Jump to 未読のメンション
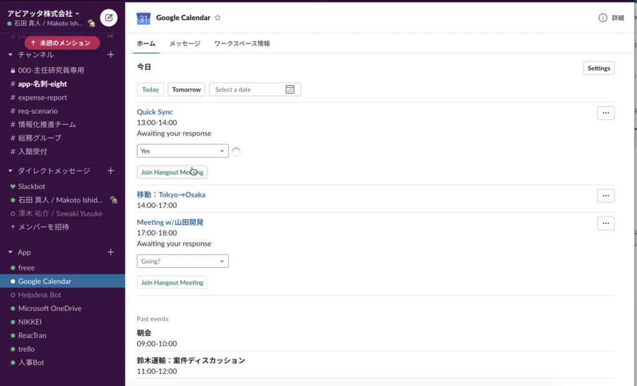This screenshot has height=386, width=637. coord(62,43)
